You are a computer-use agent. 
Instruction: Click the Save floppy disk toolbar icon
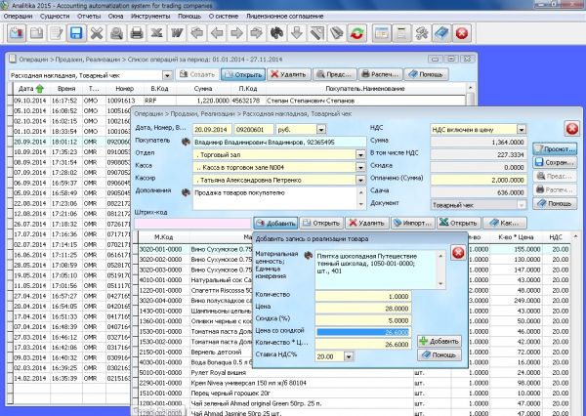pyautogui.click(x=75, y=33)
